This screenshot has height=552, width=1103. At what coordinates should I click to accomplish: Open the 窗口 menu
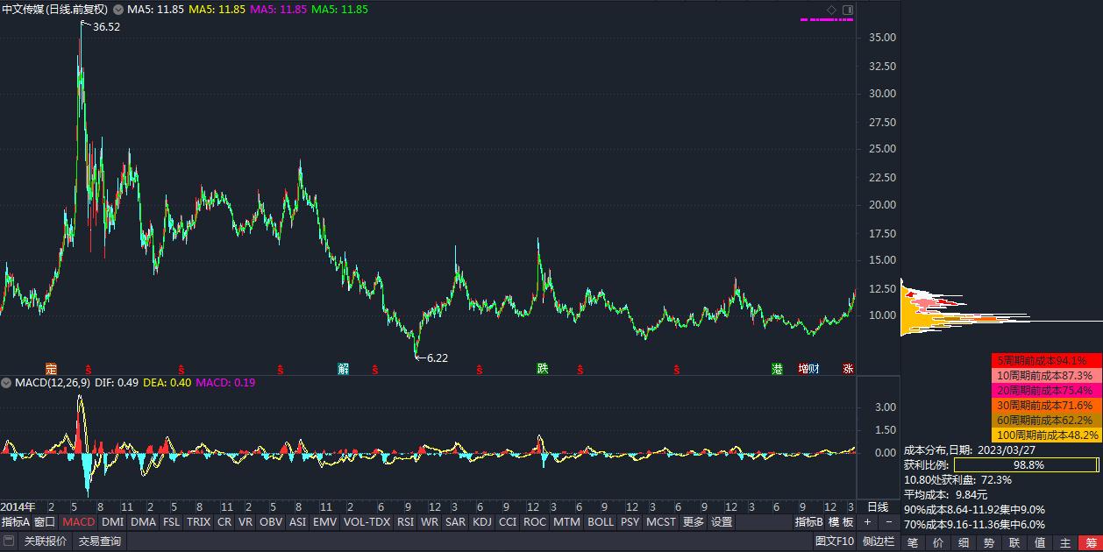click(x=46, y=521)
